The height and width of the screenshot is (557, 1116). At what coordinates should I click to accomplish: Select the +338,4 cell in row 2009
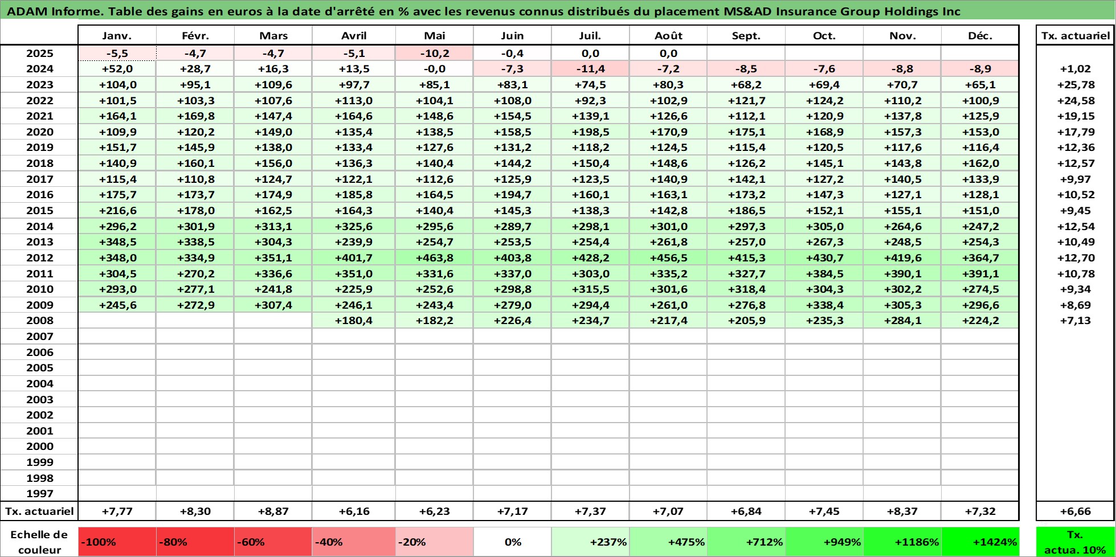pyautogui.click(x=824, y=305)
